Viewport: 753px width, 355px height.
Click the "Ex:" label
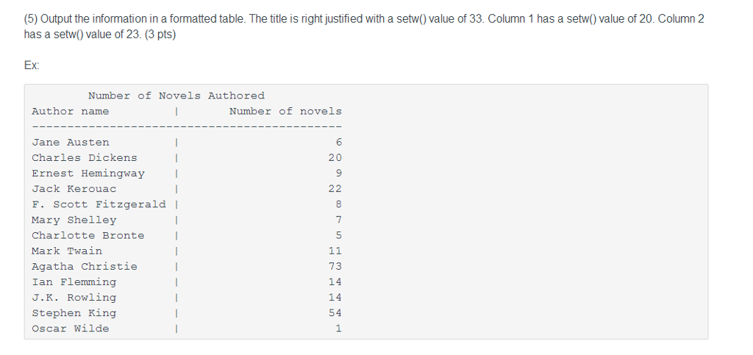[x=32, y=65]
